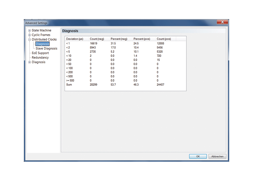Screen dimensions: 253x181
Task: Click the percent value 5.2
Action: coord(113,52)
